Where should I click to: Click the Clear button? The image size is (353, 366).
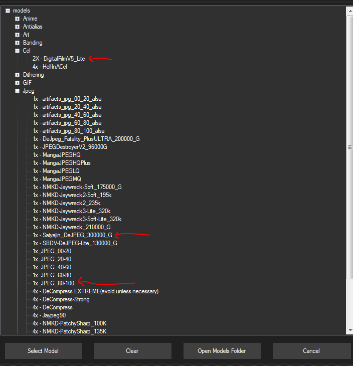(x=132, y=351)
